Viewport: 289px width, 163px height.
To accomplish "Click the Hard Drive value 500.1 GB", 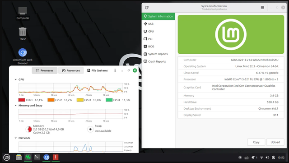I will click(x=273, y=102).
